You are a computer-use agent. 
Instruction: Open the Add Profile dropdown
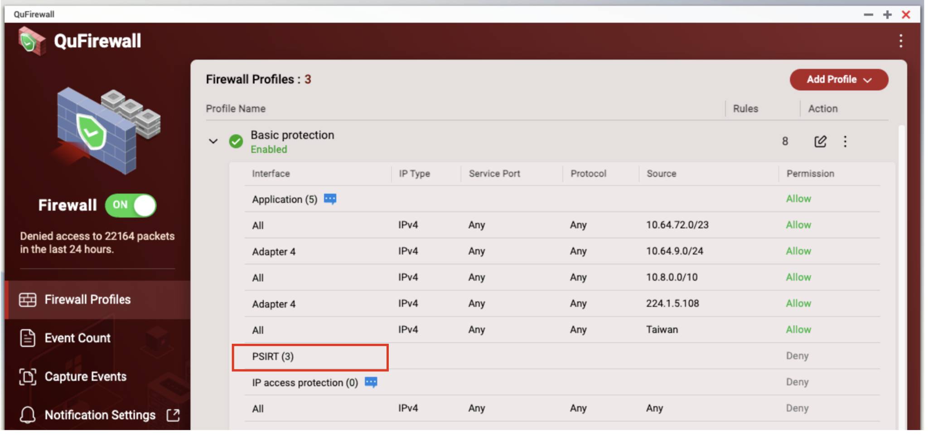pyautogui.click(x=839, y=80)
